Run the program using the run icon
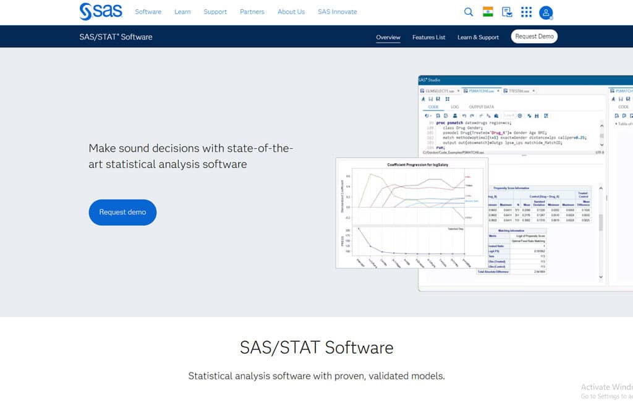This screenshot has width=633, height=409. (x=426, y=116)
